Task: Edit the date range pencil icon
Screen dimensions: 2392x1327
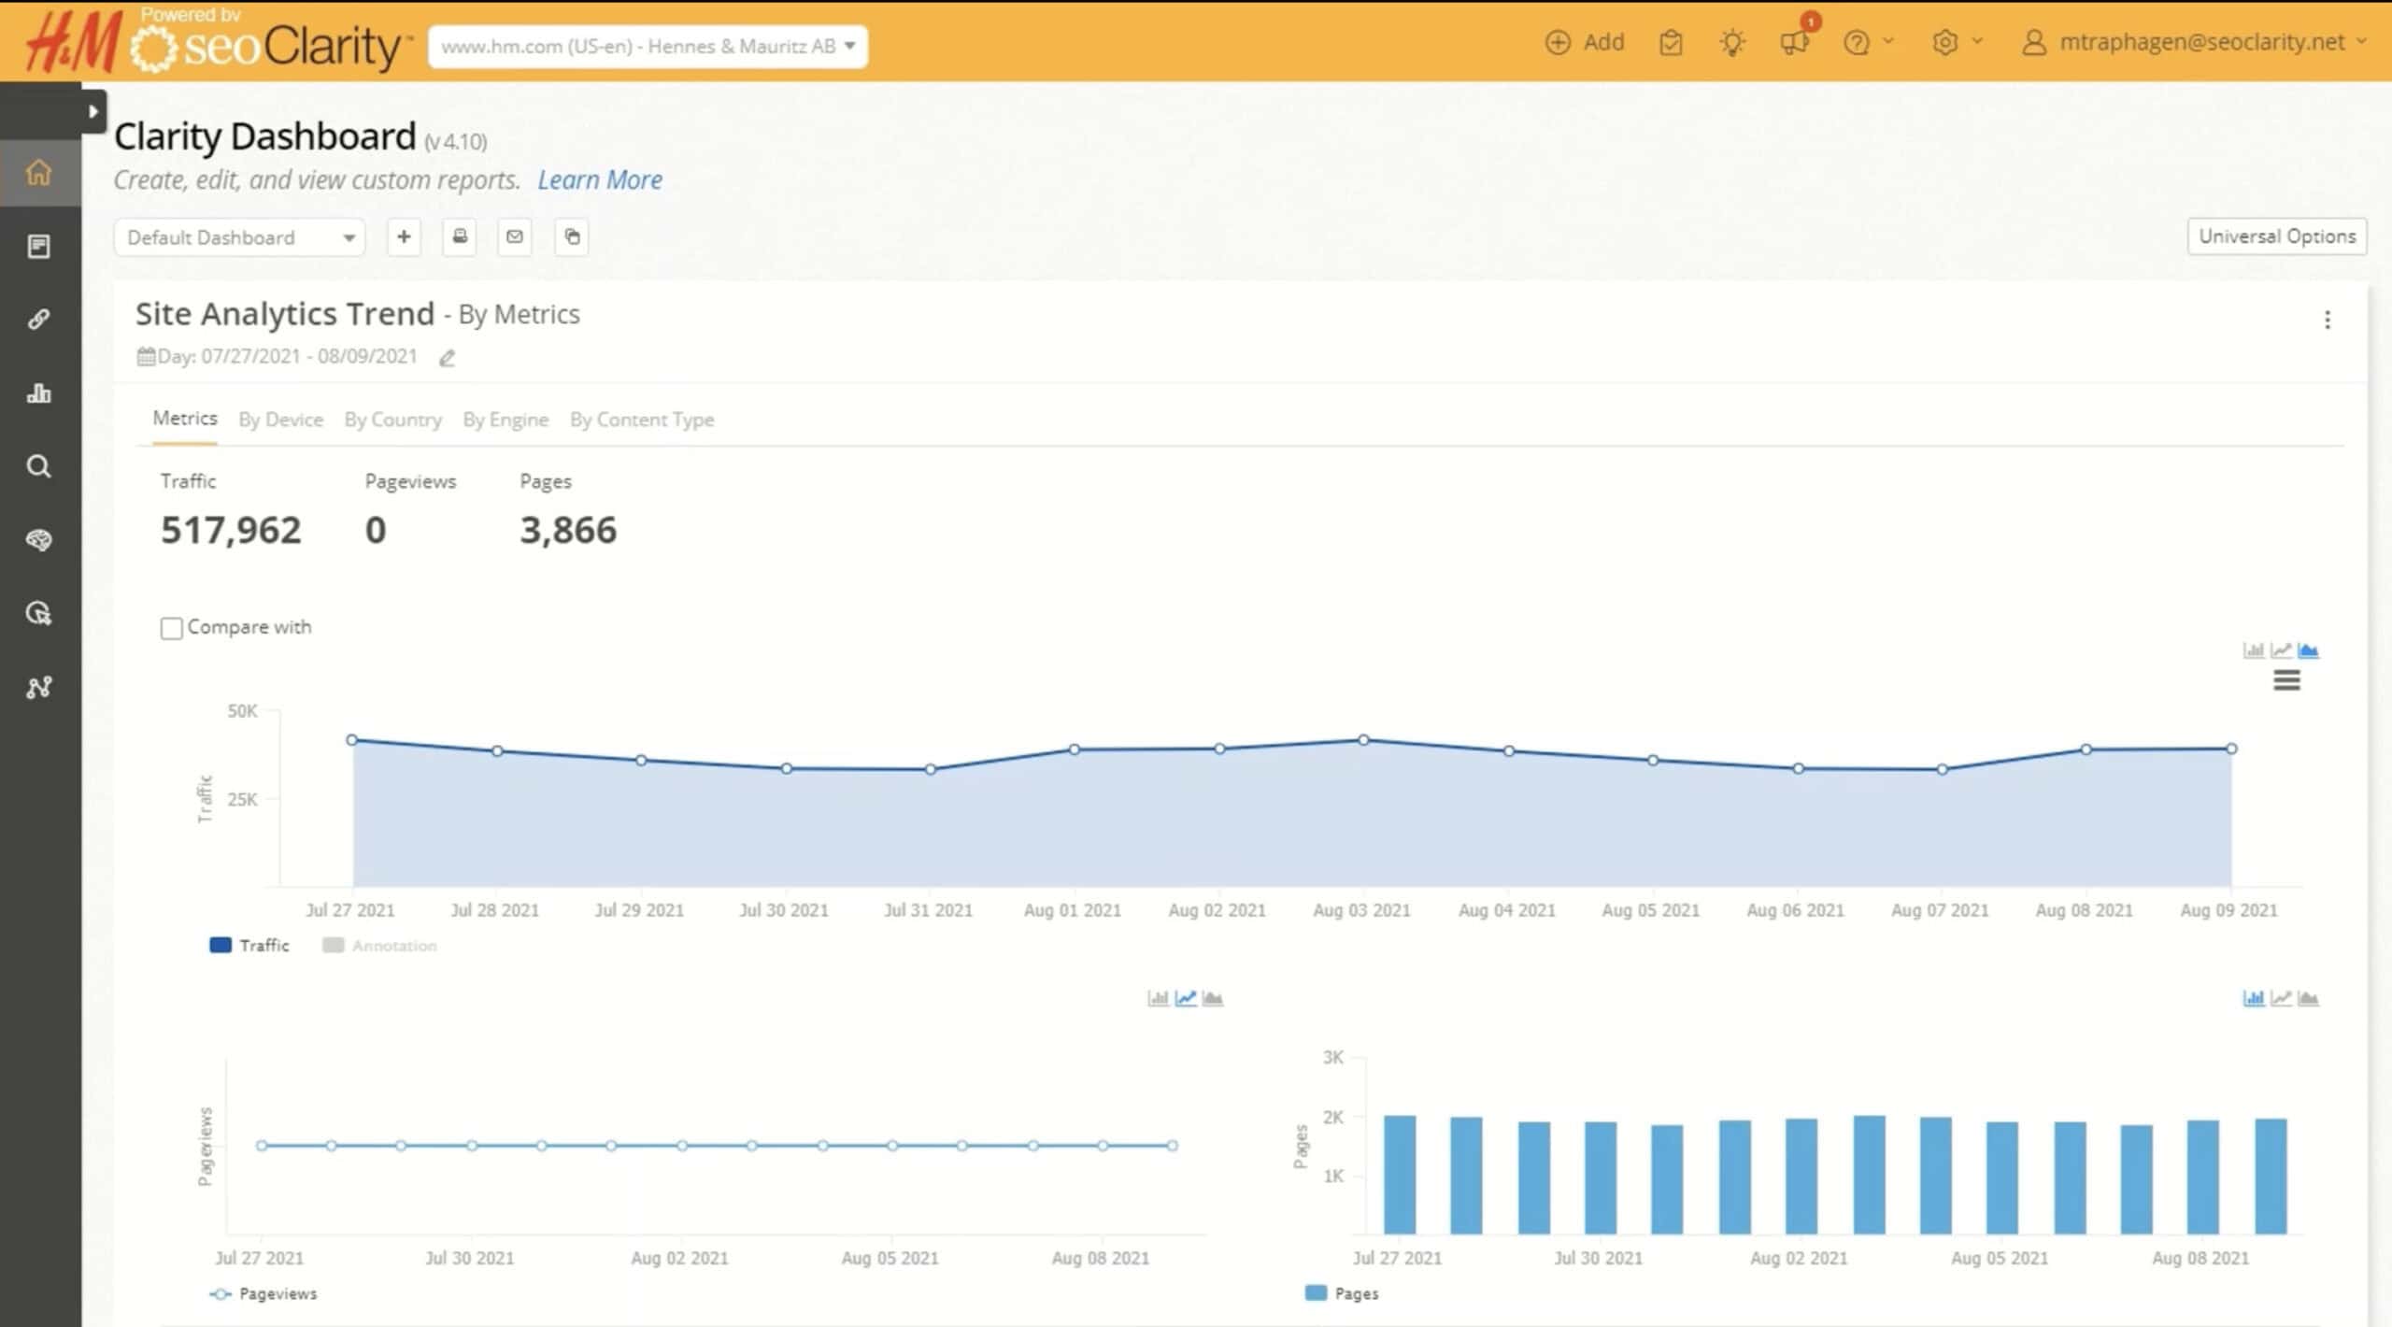Action: (x=447, y=358)
